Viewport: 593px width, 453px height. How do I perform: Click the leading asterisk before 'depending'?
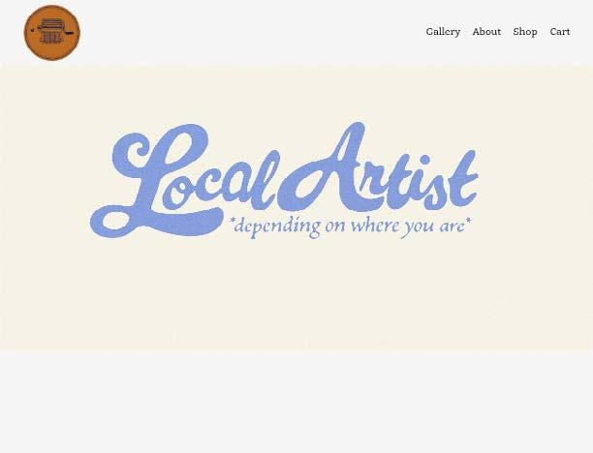(x=233, y=221)
